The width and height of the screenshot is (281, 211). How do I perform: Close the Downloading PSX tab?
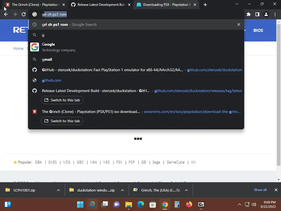[x=195, y=5]
